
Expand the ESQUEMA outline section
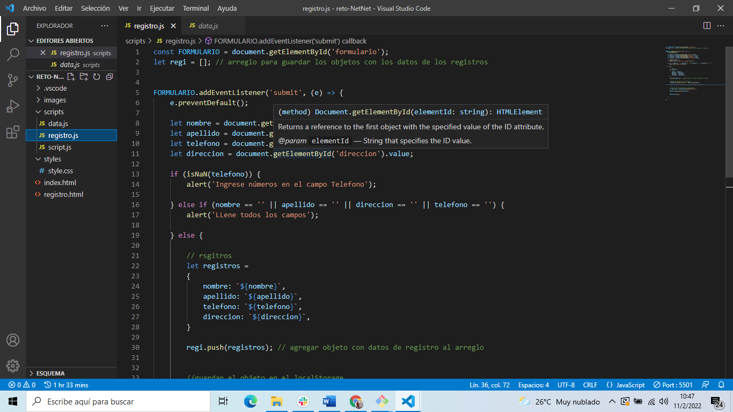click(x=71, y=373)
